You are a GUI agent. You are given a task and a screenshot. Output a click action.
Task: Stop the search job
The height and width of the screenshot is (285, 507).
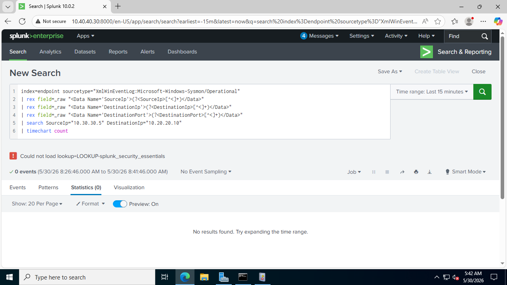387,172
